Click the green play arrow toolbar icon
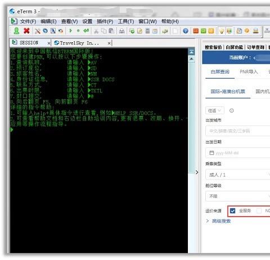270x260 pixels. (x=71, y=30)
